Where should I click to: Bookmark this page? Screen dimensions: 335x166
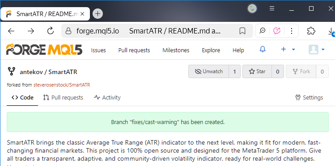point(242,31)
